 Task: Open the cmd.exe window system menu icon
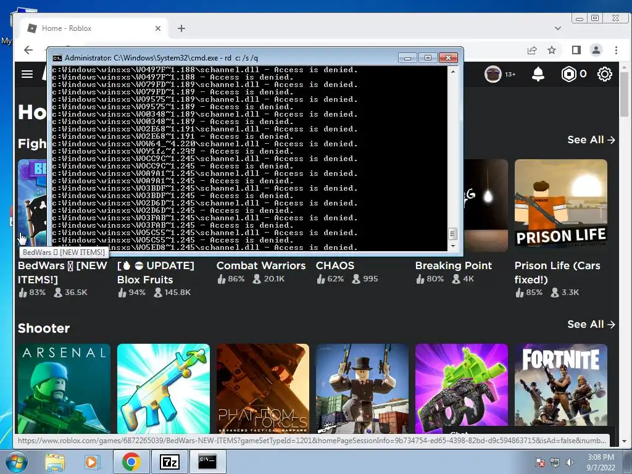[x=57, y=58]
